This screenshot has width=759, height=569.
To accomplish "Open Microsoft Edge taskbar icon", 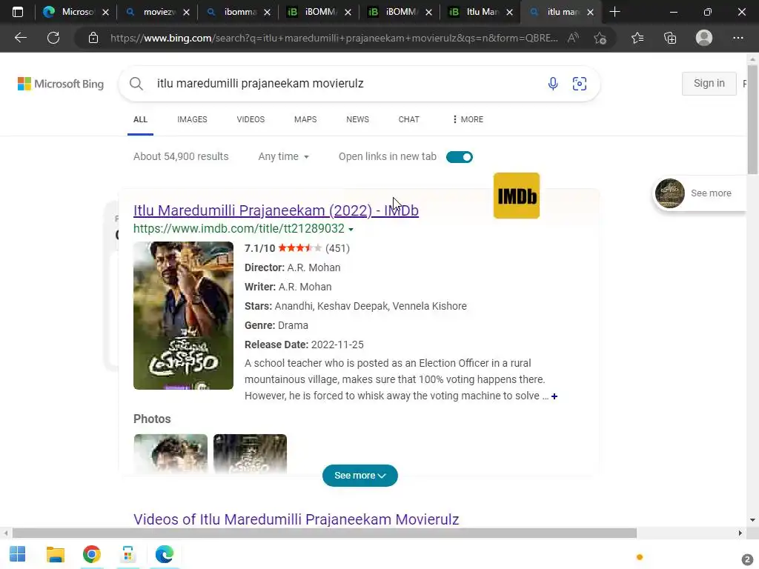I will tap(164, 554).
